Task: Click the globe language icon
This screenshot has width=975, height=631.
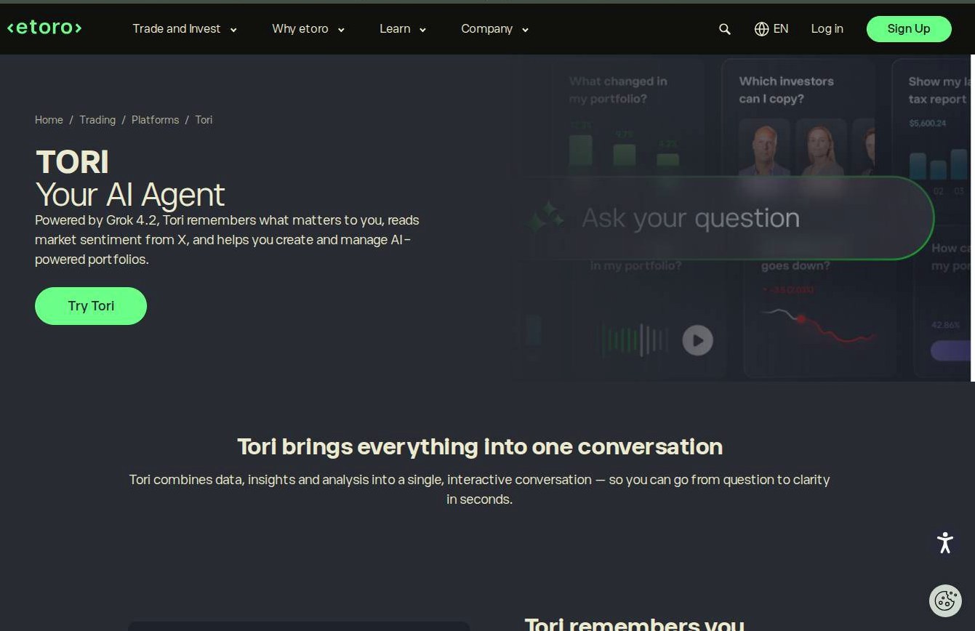Action: coord(761,29)
